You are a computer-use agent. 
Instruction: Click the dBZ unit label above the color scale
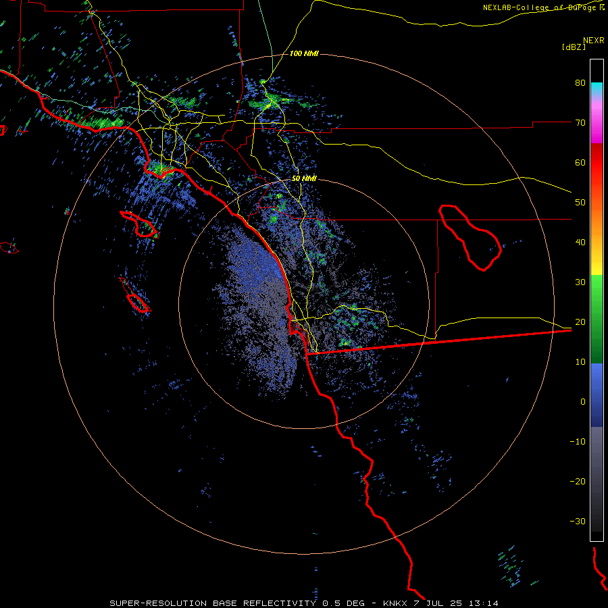tap(574, 47)
